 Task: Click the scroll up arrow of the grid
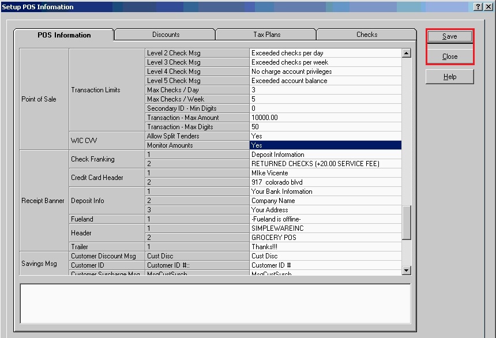click(406, 53)
